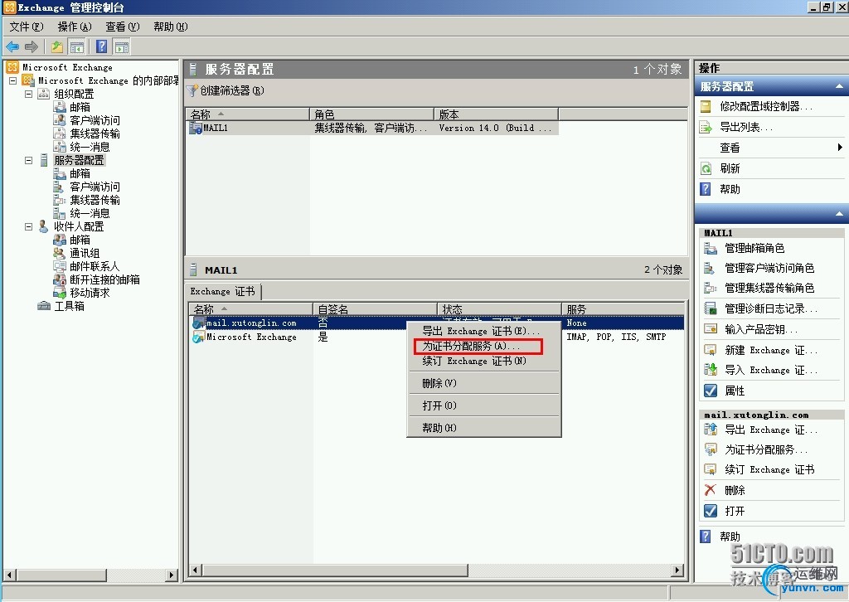Viewport: 849px width, 602px height.
Task: Click the 导出 Exchange 证书 icon in actions
Action: coord(710,430)
